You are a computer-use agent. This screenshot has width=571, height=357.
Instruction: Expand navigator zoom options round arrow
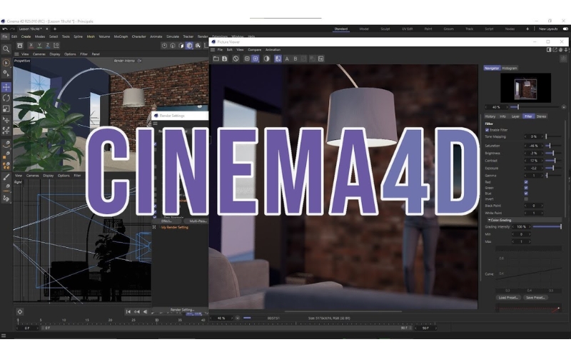(x=564, y=107)
